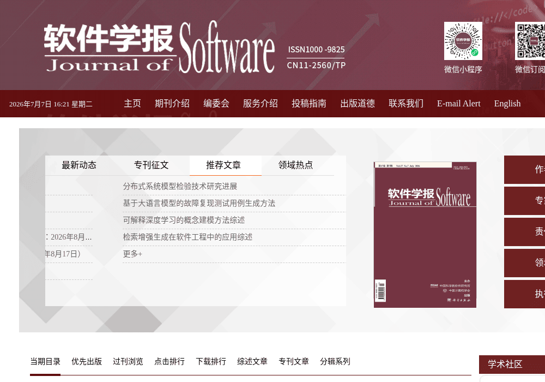Open 服务介绍 in navigation bar

coord(261,103)
